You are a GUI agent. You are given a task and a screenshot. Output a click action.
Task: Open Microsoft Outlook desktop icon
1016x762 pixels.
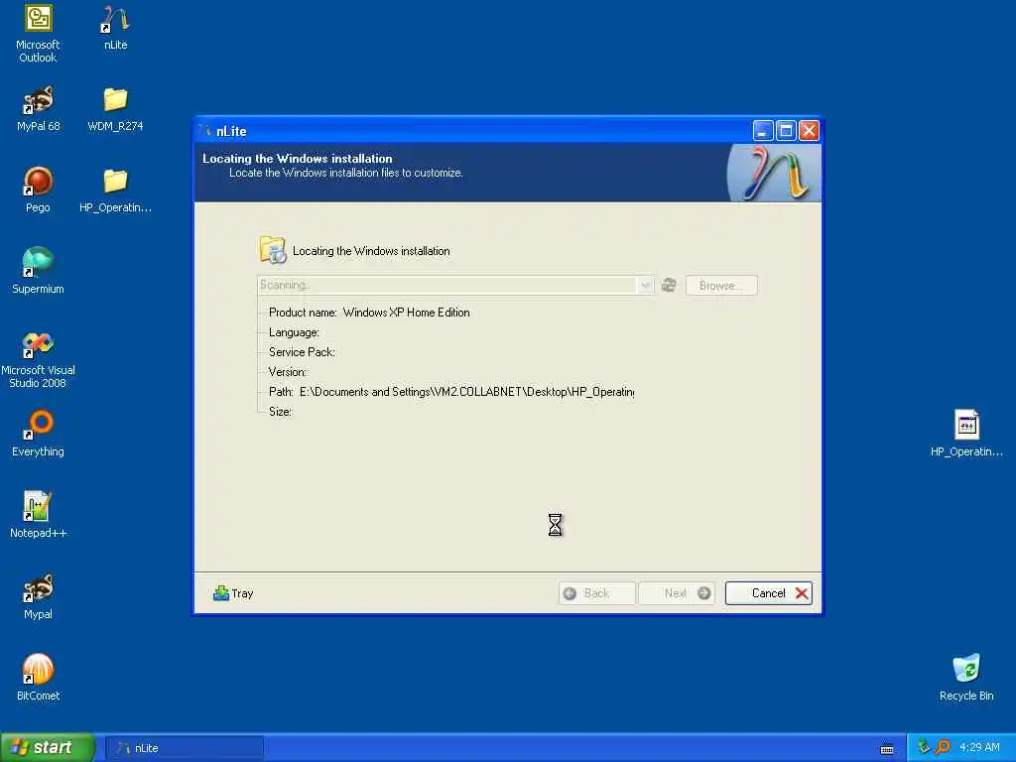(38, 34)
